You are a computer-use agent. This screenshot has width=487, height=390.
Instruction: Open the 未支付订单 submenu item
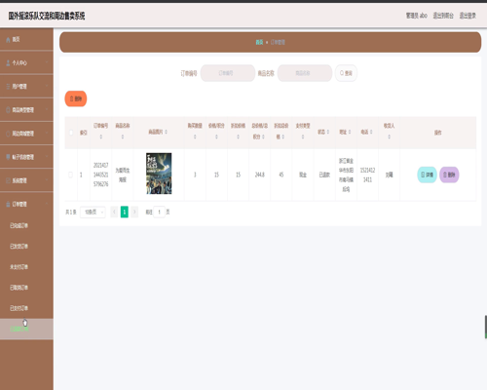click(19, 267)
